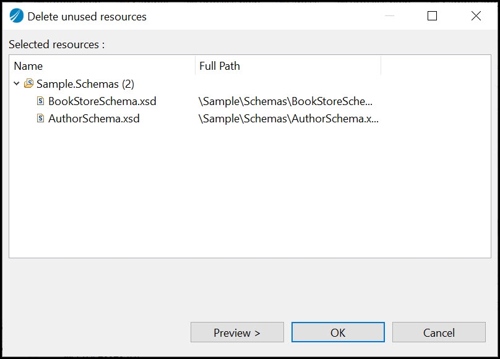Select the Sample.Schemas (2) folder row
500x359 pixels.
pyautogui.click(x=85, y=84)
